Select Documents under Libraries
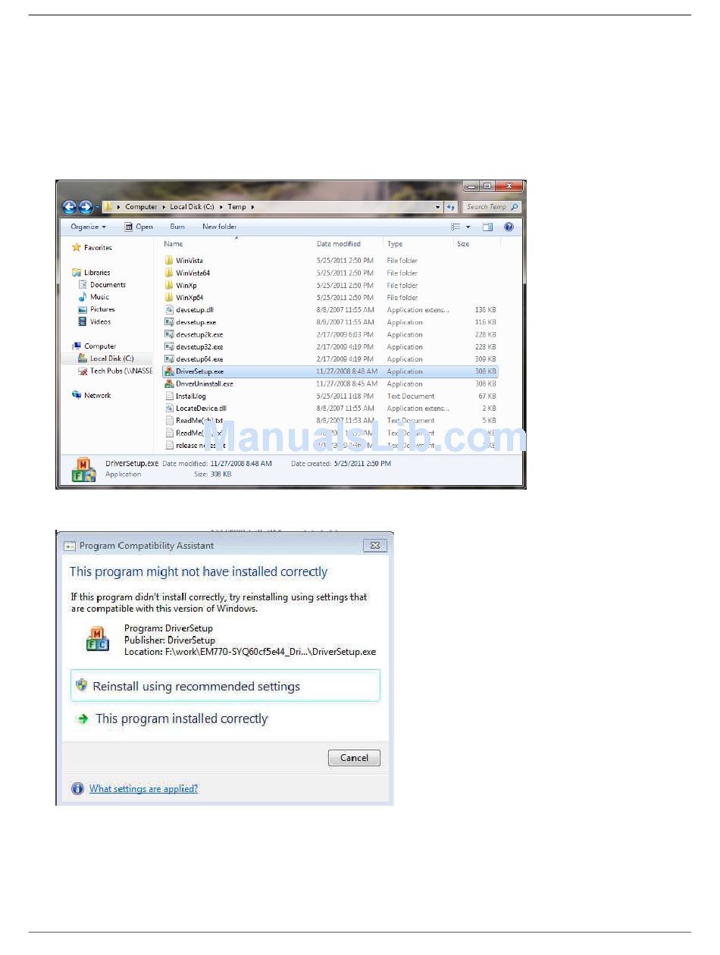The width and height of the screenshot is (720, 955). coord(102,285)
